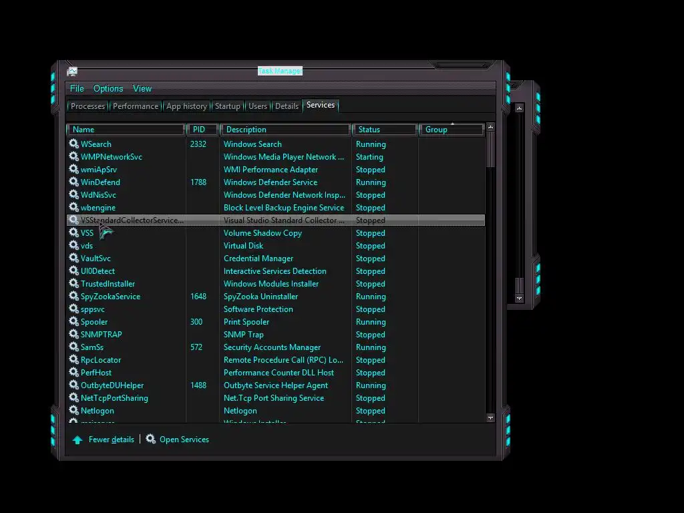
Task: Sort services by Name column
Action: click(x=126, y=130)
